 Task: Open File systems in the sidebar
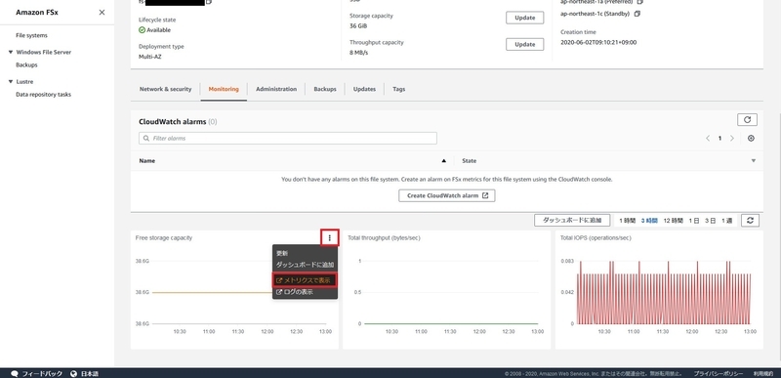[x=32, y=35]
